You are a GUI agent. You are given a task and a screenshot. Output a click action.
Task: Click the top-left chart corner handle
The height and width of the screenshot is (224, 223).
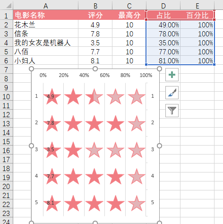[32, 69]
